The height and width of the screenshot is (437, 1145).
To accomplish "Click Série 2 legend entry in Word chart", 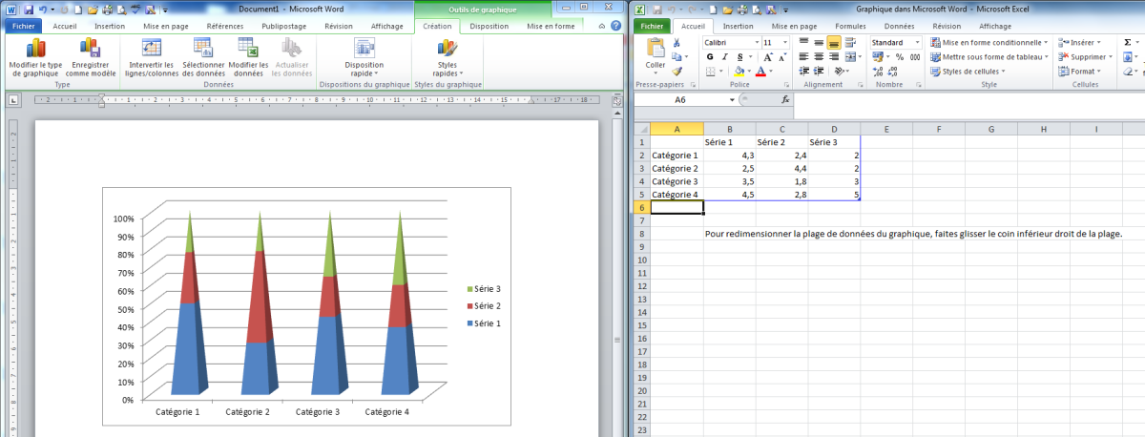I will click(482, 305).
